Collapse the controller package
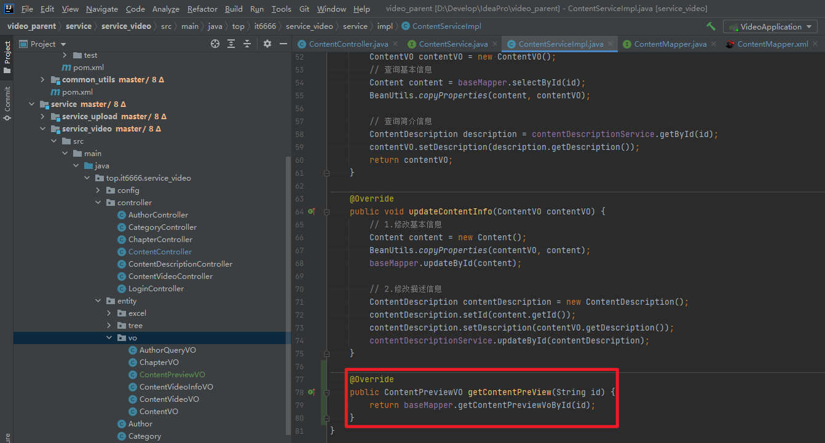Screen dimensions: 825x443 point(98,203)
